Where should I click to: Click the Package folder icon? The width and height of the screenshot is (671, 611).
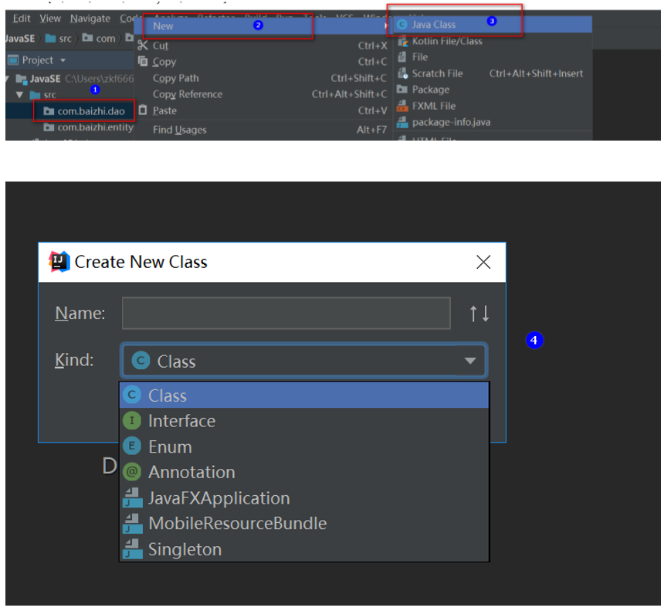point(402,89)
